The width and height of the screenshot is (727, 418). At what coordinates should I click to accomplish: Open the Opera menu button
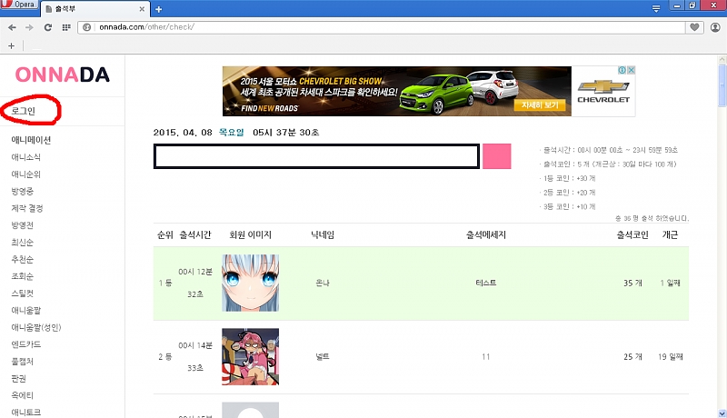19,6
